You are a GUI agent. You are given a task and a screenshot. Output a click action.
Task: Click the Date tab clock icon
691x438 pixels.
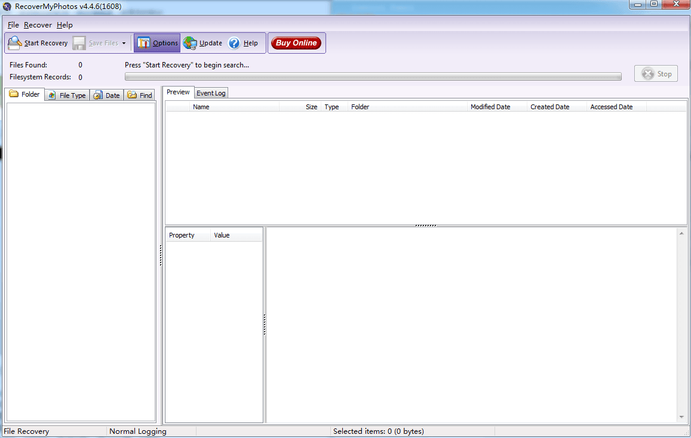point(97,95)
